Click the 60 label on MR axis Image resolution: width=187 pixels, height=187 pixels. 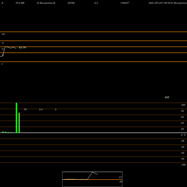[183, 117]
